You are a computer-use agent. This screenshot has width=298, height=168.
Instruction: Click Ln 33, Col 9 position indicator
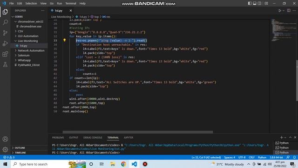(x=206, y=157)
